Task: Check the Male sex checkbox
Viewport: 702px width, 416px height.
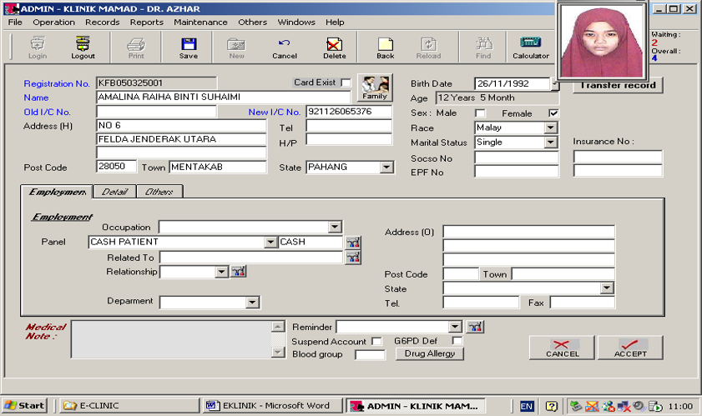Action: 480,113
